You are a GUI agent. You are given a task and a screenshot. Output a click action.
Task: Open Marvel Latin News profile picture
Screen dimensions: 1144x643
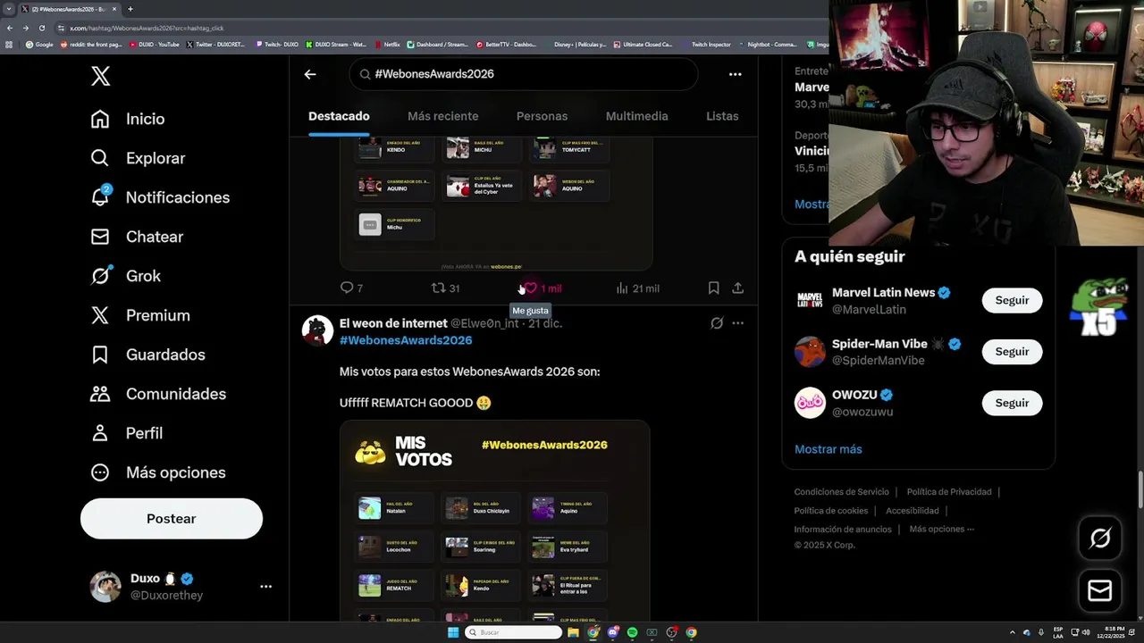click(x=810, y=300)
